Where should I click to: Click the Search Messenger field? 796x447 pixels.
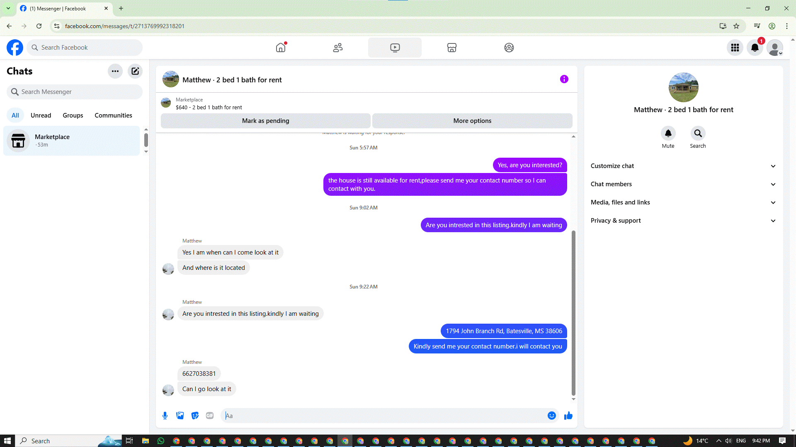tap(75, 92)
